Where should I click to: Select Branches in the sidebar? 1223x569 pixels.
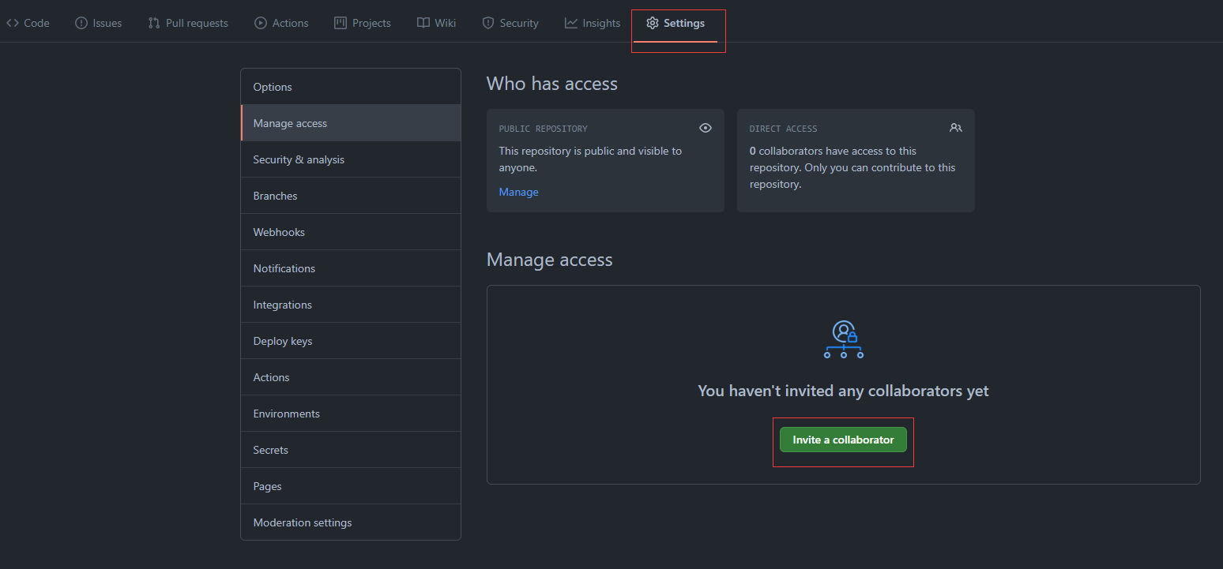(x=275, y=196)
